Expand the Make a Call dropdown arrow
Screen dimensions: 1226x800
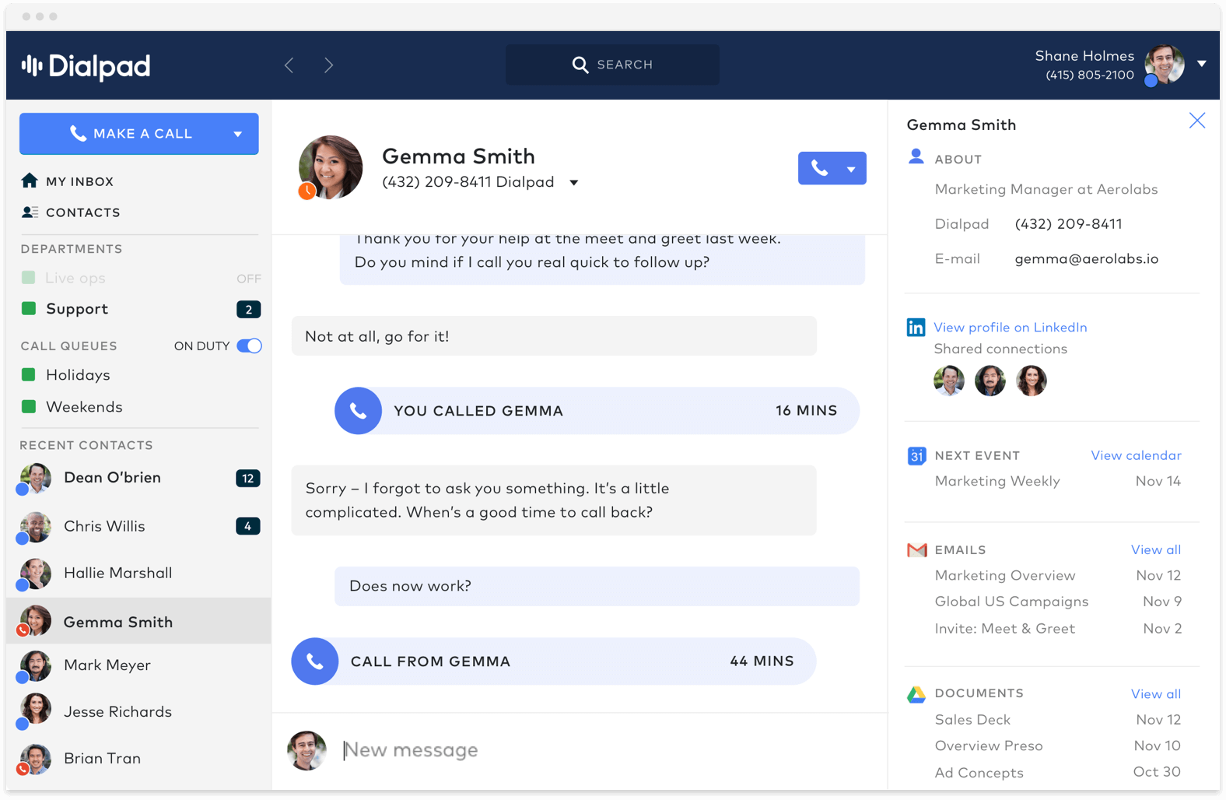pos(238,134)
